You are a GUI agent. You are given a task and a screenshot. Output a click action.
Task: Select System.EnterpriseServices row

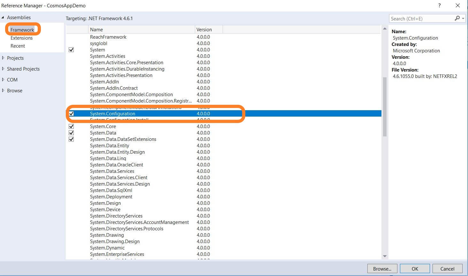point(224,254)
